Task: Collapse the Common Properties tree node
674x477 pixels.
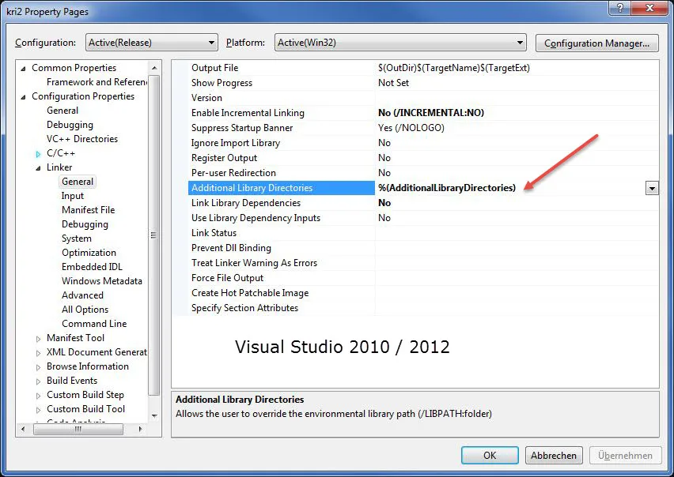Action: pos(23,69)
